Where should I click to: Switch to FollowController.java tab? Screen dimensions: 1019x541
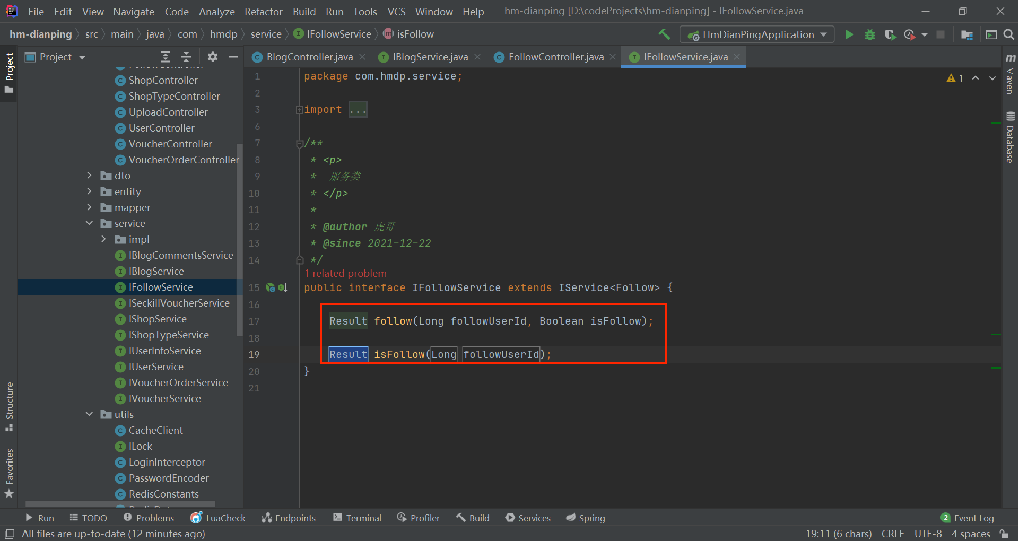556,57
